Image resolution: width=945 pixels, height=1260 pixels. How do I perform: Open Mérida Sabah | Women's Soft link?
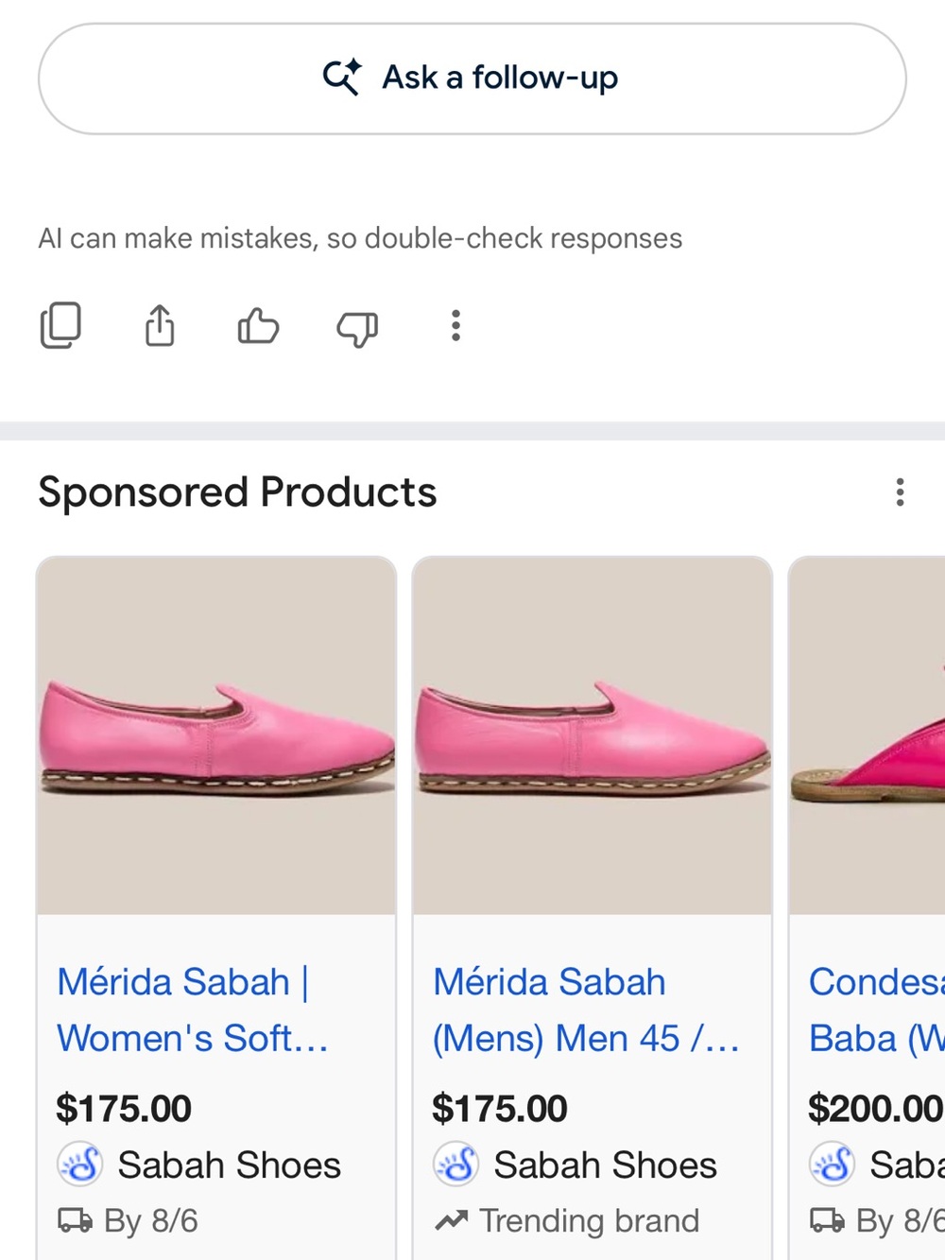pos(193,1010)
